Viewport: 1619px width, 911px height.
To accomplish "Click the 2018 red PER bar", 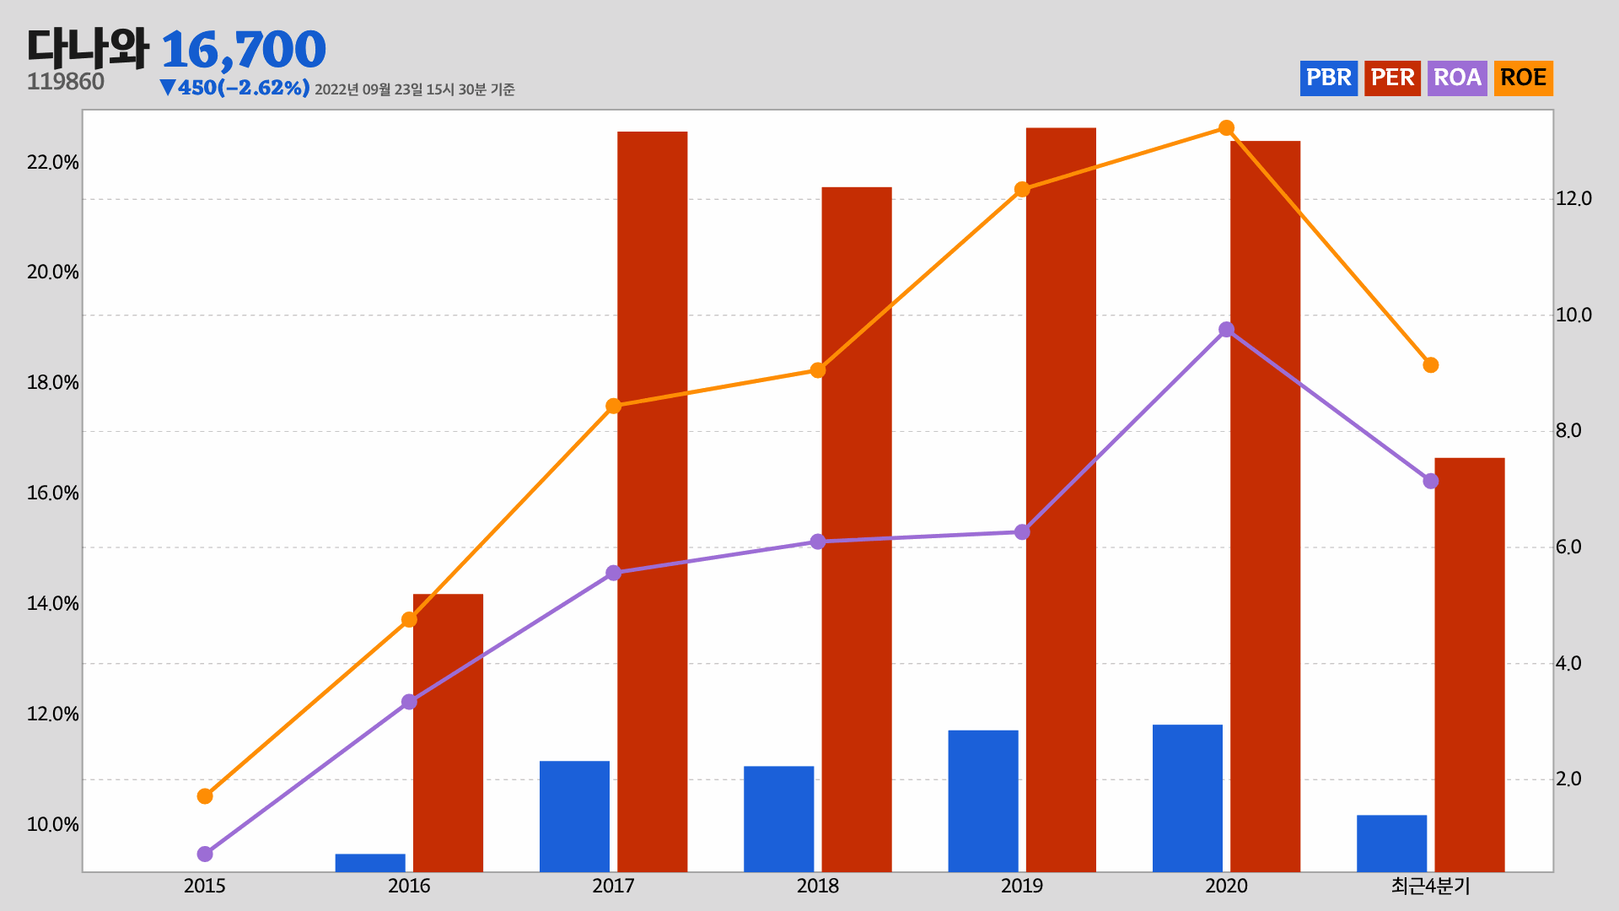I will click(x=857, y=529).
